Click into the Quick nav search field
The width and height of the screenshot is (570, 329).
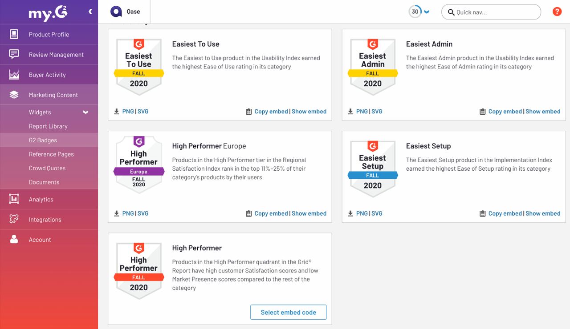tap(491, 12)
